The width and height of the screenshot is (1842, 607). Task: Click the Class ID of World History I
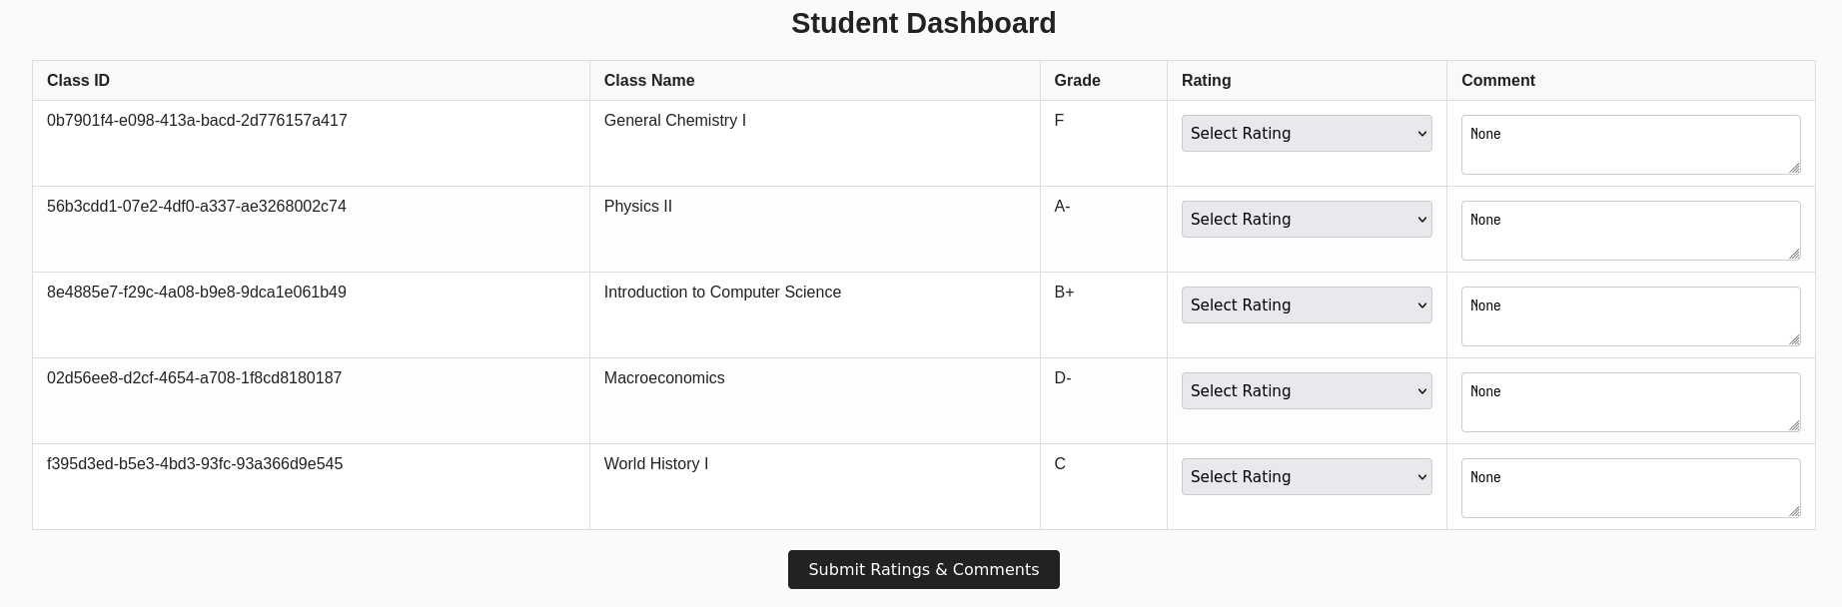pyautogui.click(x=195, y=463)
